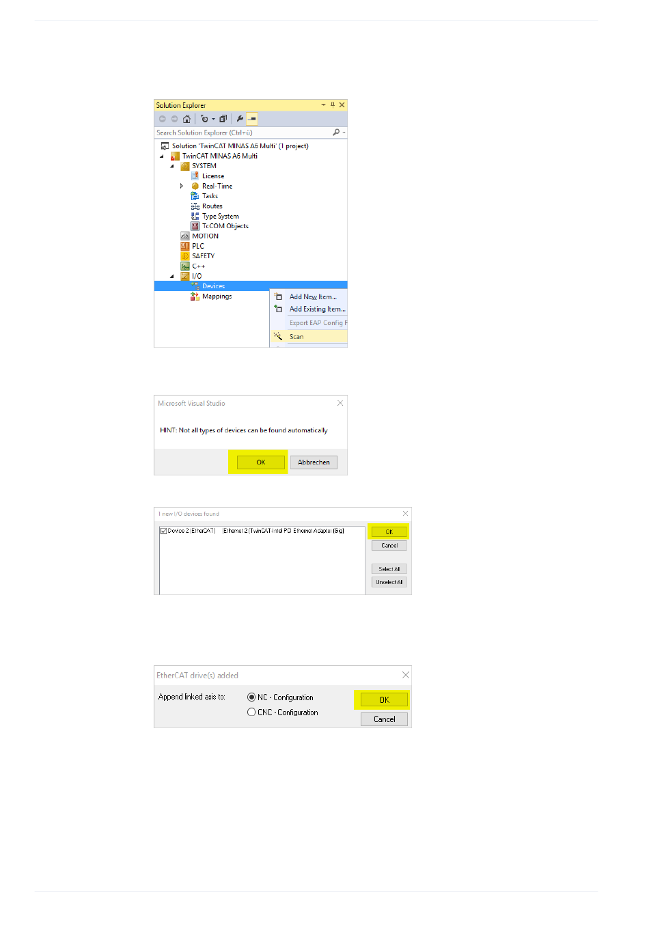Click the Devices icon in the highlighted row
649x929 pixels.
tap(195, 286)
